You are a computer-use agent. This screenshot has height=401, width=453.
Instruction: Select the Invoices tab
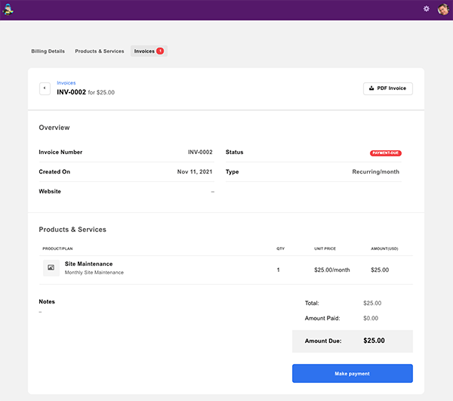[x=144, y=51]
